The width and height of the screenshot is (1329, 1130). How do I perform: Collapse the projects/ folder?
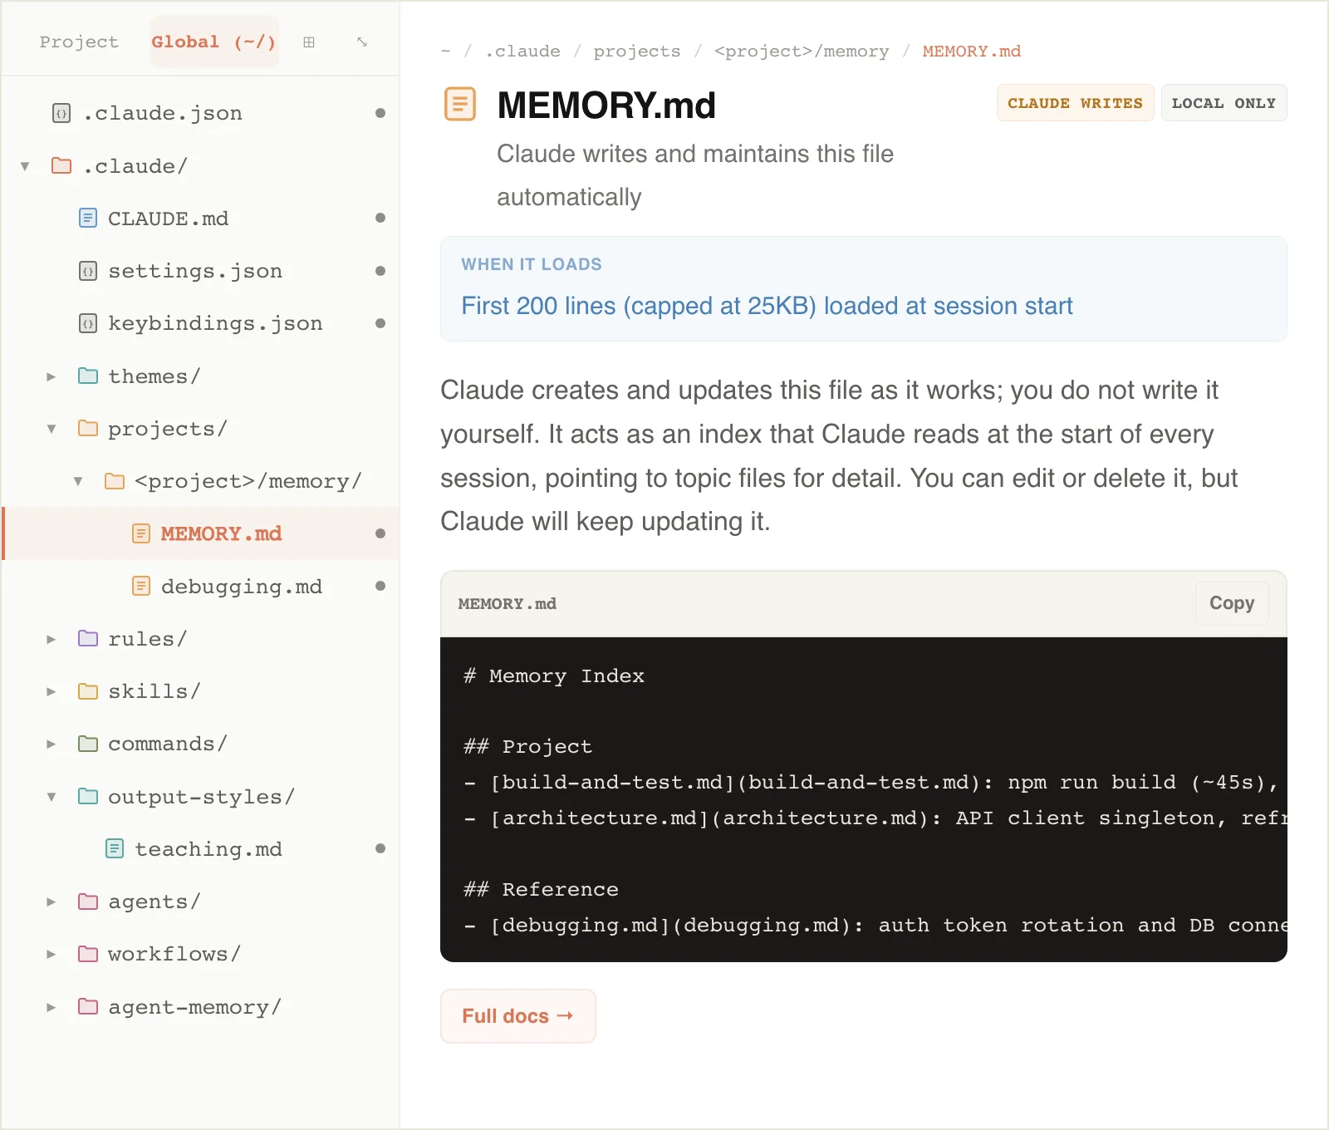(51, 429)
